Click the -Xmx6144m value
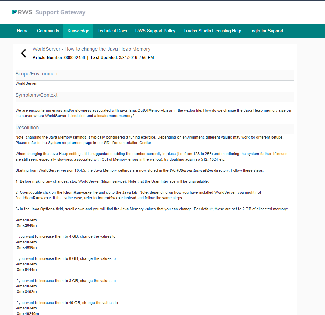This screenshot has width=325, height=315. [x=26, y=270]
